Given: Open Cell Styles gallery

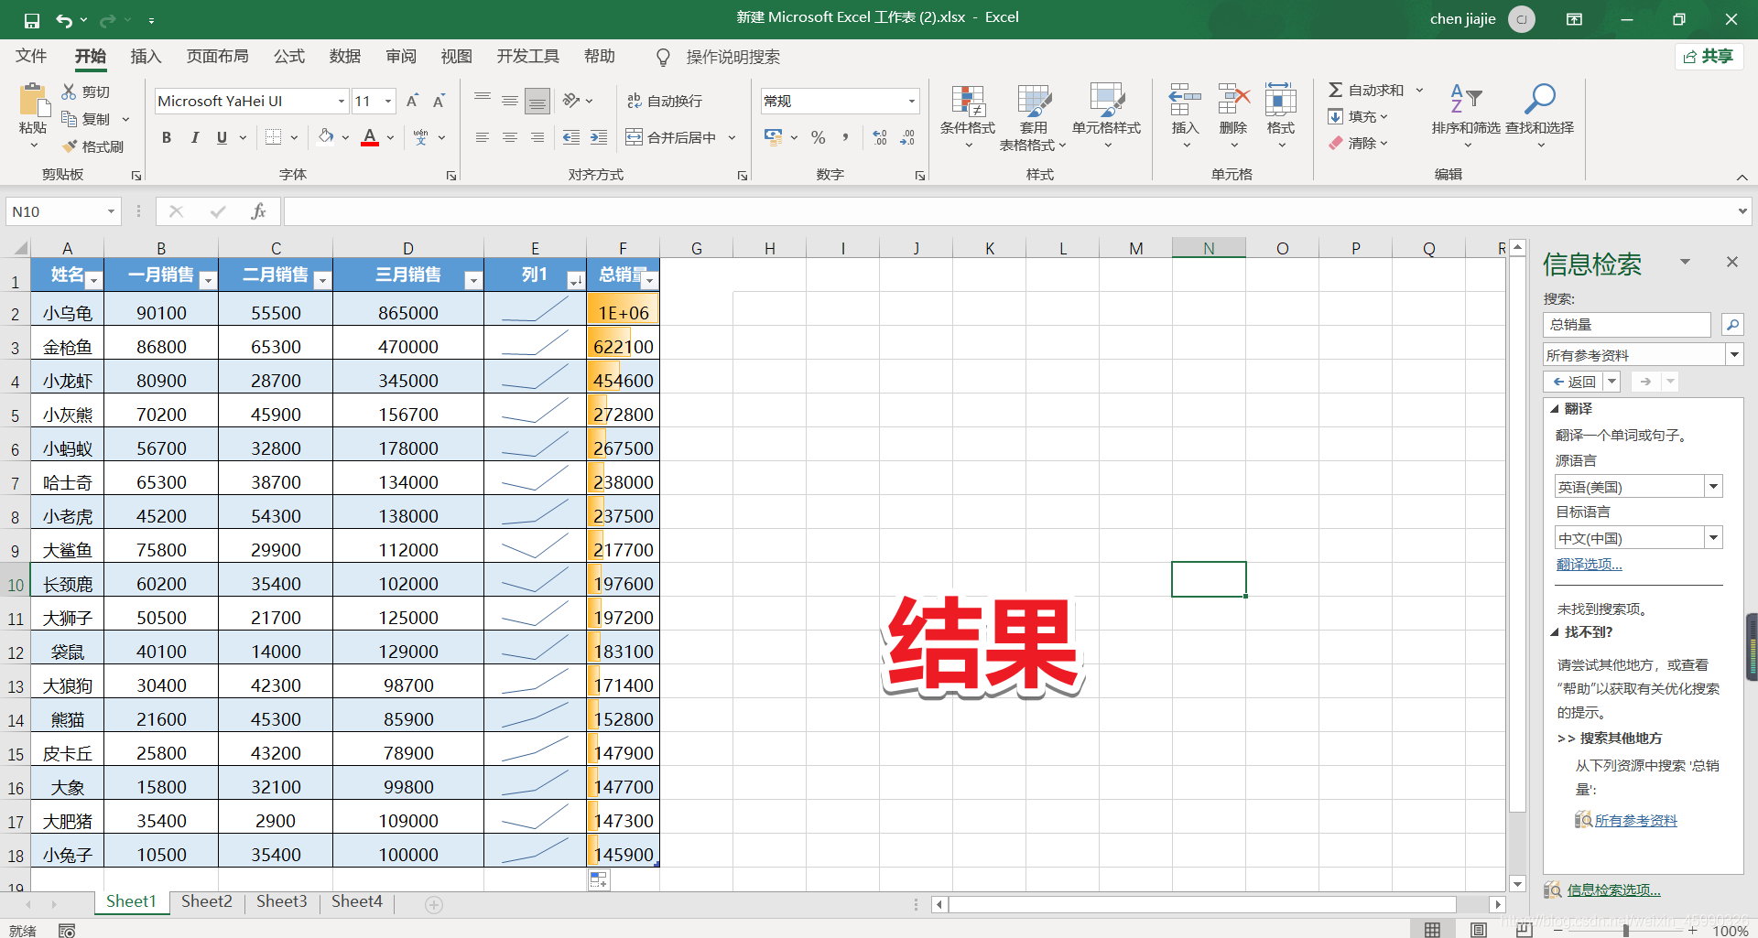Looking at the screenshot, I should (1106, 101).
